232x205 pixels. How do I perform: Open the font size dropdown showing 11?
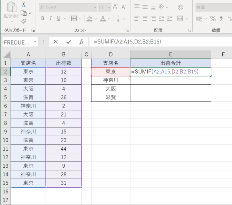coord(109,7)
